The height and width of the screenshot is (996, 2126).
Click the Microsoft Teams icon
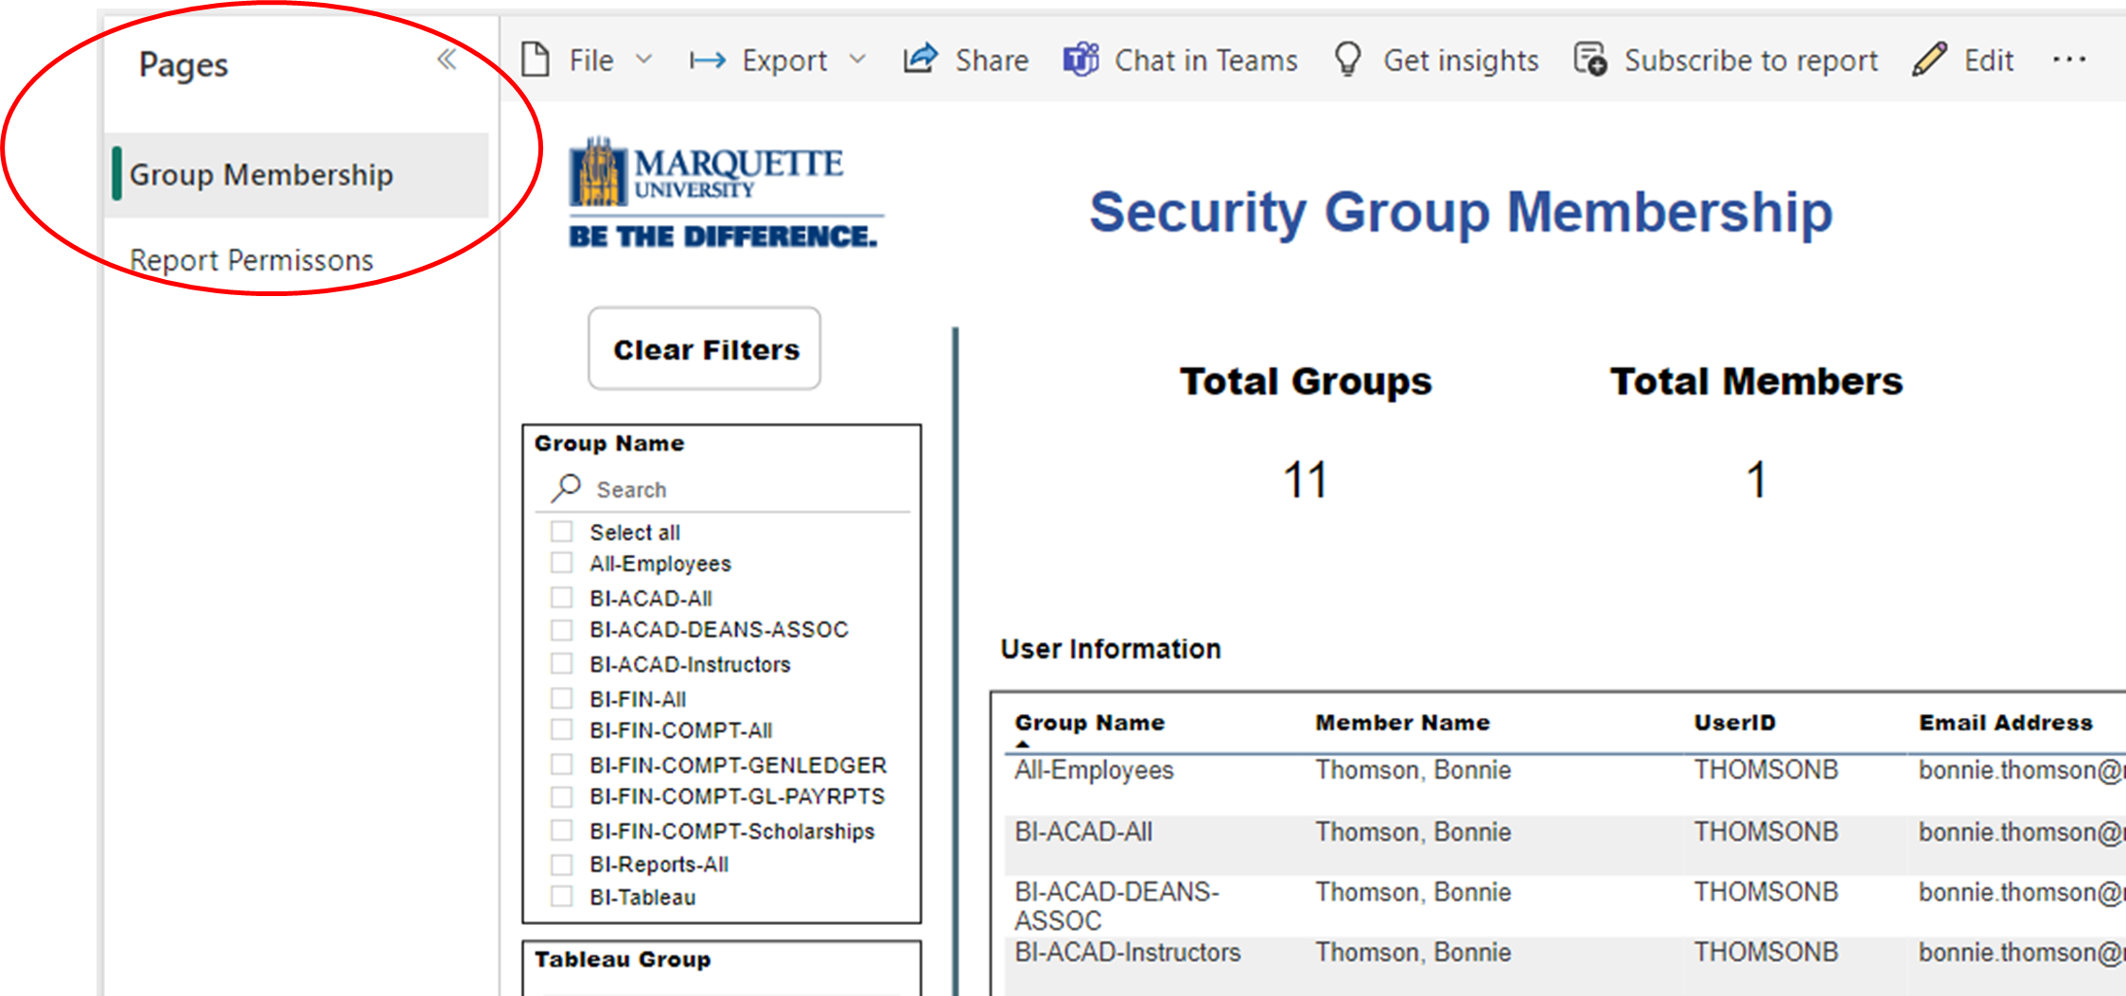point(1081,60)
